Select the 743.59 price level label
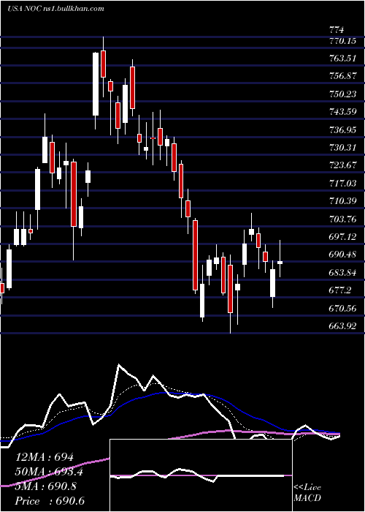Screen dimensions: 365x512 [x=342, y=112]
